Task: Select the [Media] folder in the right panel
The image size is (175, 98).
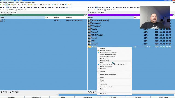Action: [94, 29]
